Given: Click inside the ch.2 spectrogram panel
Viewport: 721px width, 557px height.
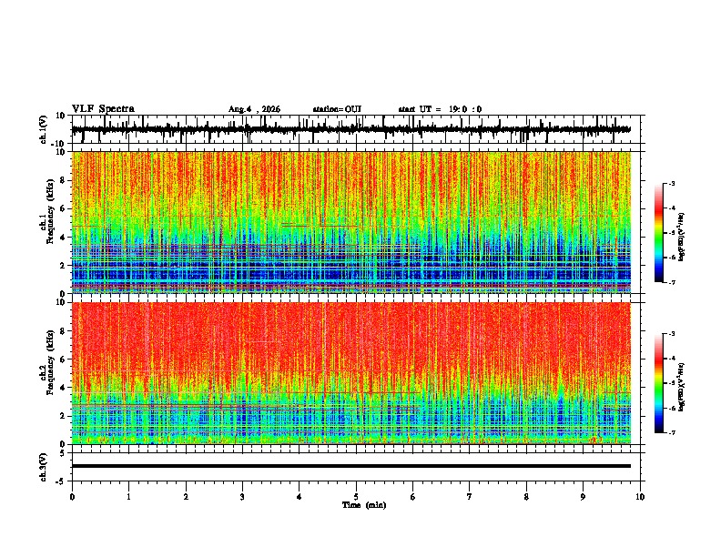Looking at the screenshot, I should (351, 373).
